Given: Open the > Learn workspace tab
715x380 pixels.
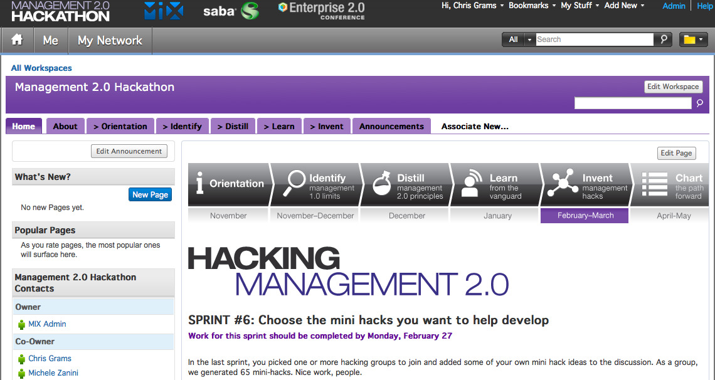Looking at the screenshot, I should point(279,126).
